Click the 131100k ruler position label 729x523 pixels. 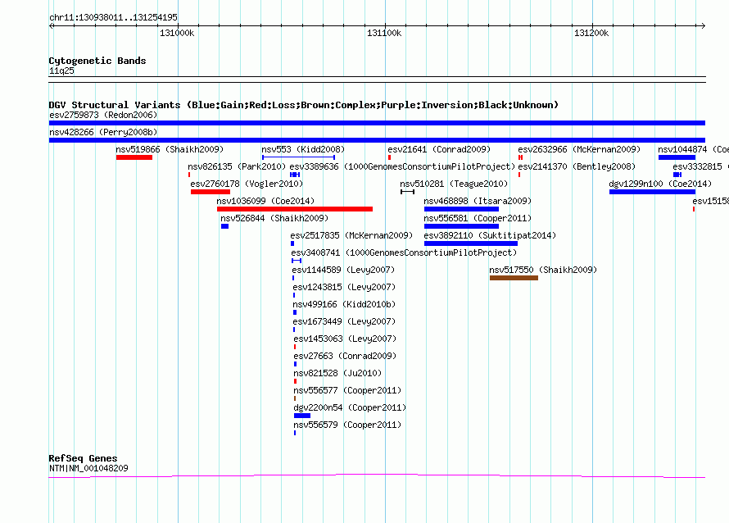tap(384, 33)
